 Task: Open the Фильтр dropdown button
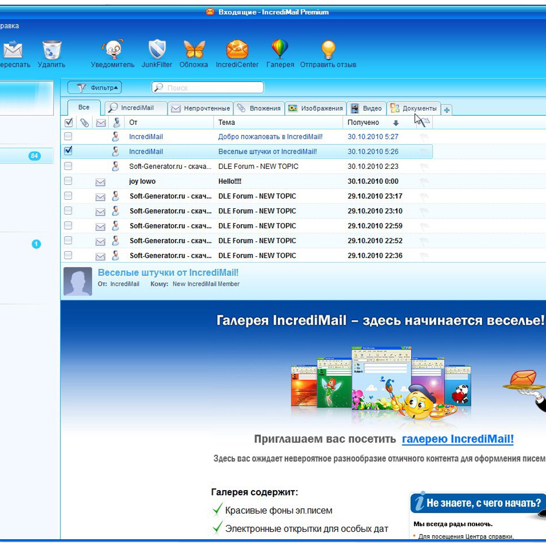95,88
